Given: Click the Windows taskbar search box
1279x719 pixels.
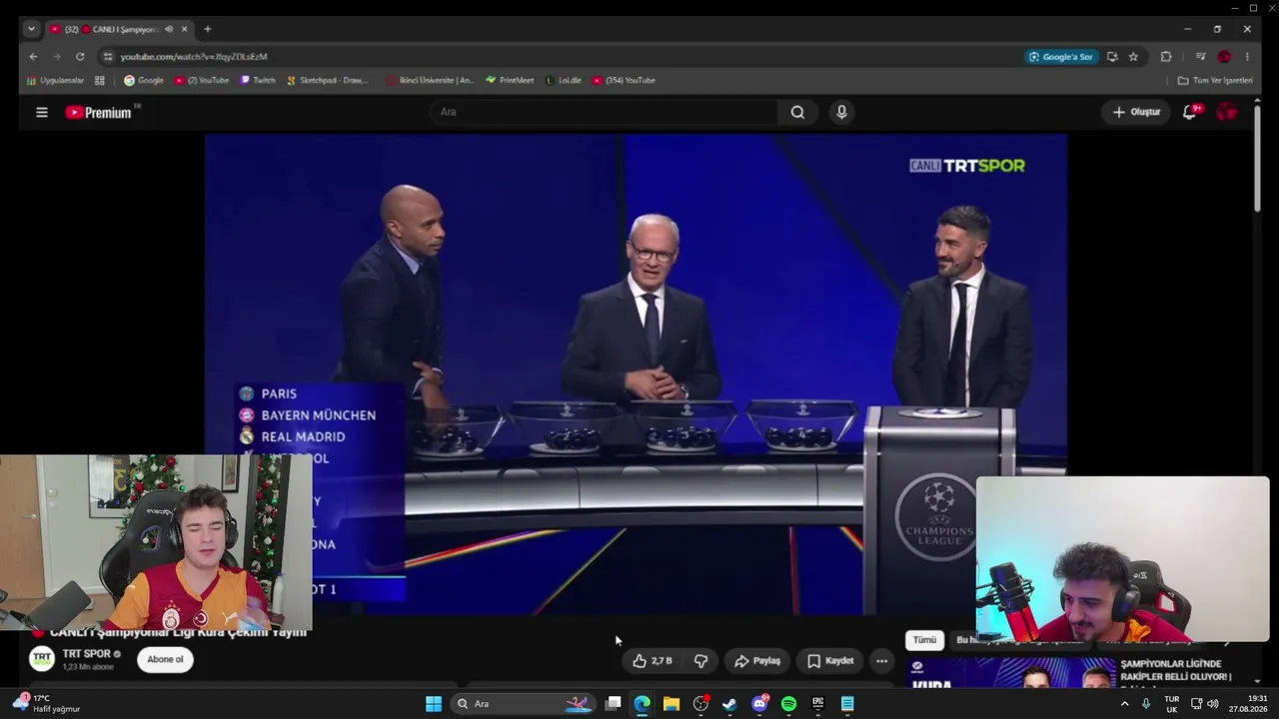Looking at the screenshot, I should (x=524, y=704).
